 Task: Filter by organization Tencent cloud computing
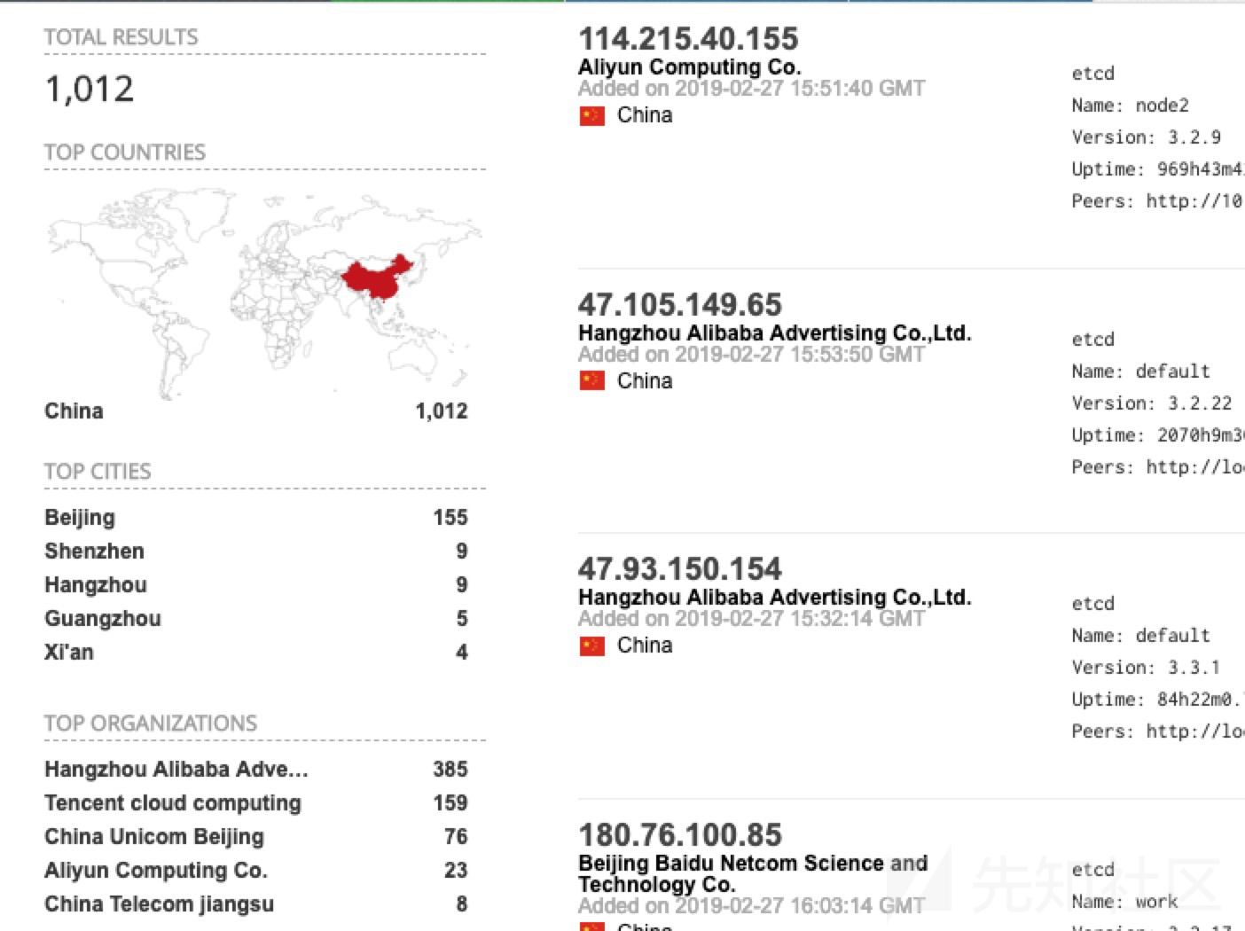173,802
